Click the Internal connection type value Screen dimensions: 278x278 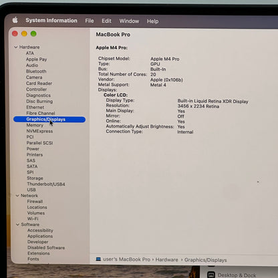coord(185,132)
